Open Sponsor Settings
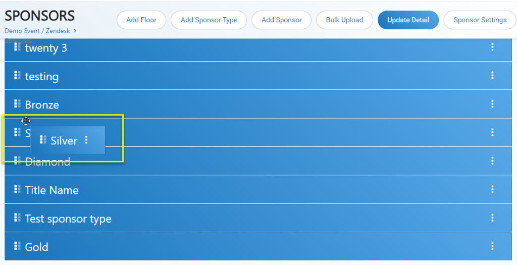Image resolution: width=517 pixels, height=265 pixels. [x=480, y=20]
